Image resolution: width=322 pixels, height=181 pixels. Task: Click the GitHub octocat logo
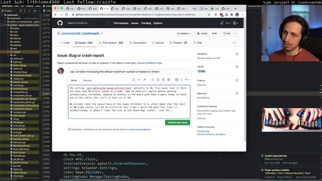point(60,23)
